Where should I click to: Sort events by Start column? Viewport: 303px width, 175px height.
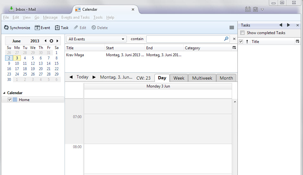(125, 48)
